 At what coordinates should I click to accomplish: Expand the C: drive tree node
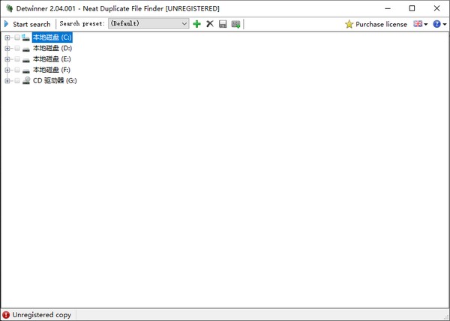(7, 37)
